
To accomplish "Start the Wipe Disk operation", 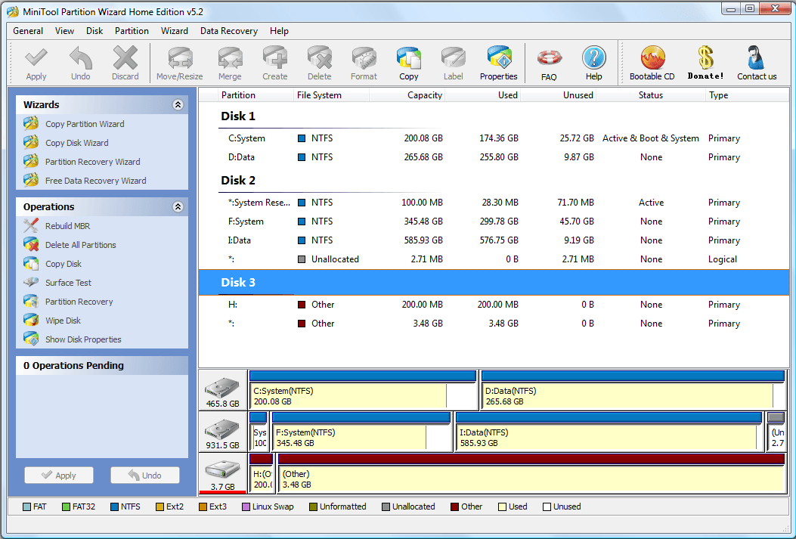I will [63, 321].
